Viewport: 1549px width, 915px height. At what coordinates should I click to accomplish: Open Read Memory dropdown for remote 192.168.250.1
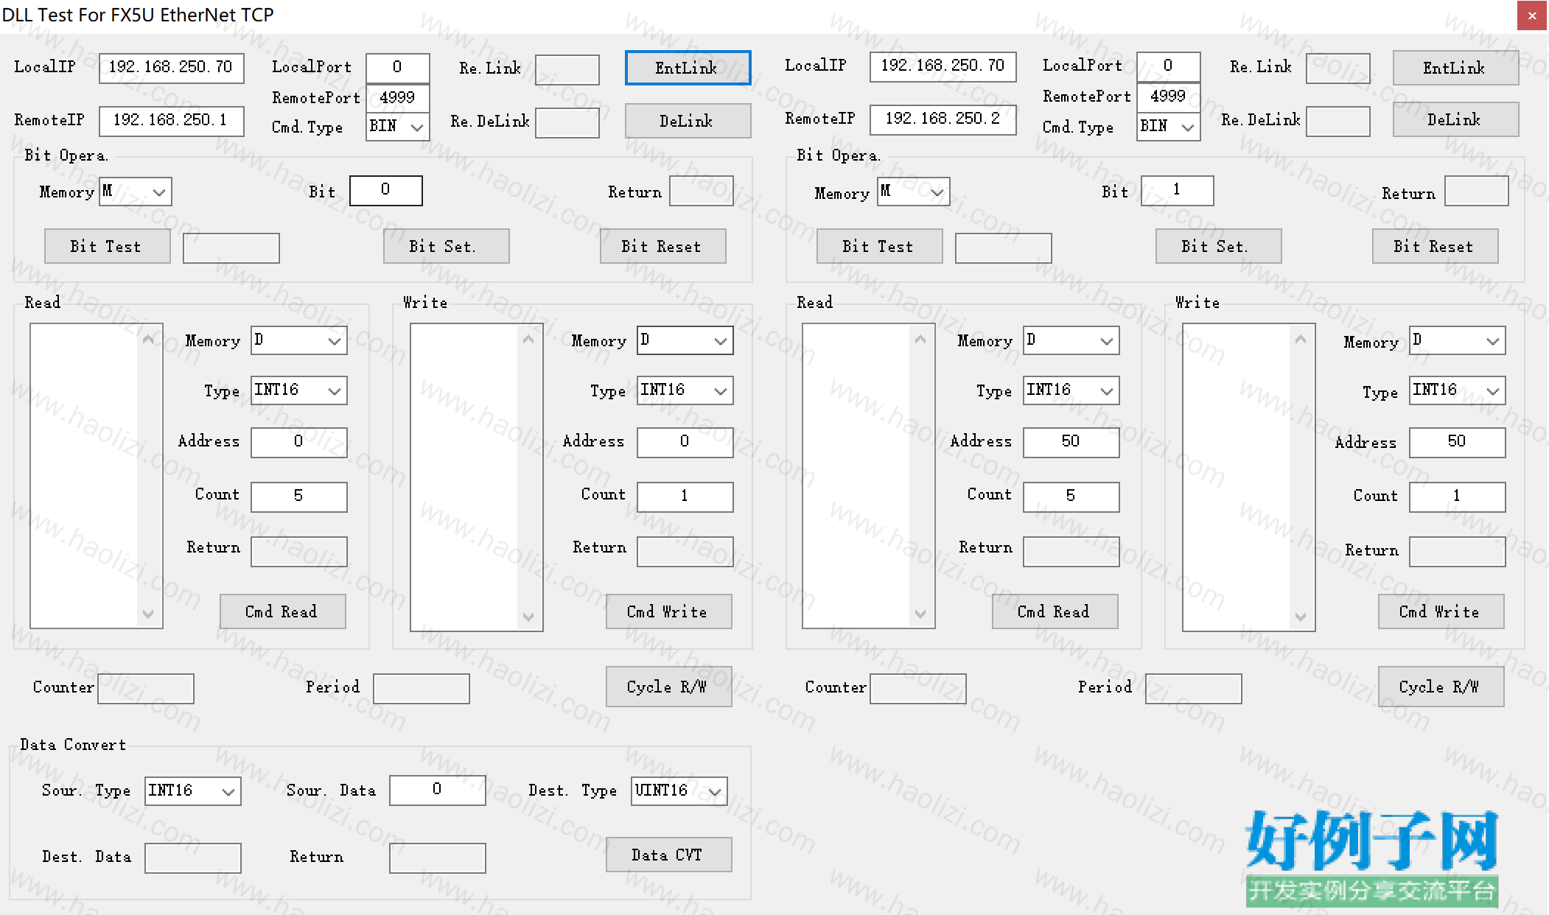[x=298, y=340]
